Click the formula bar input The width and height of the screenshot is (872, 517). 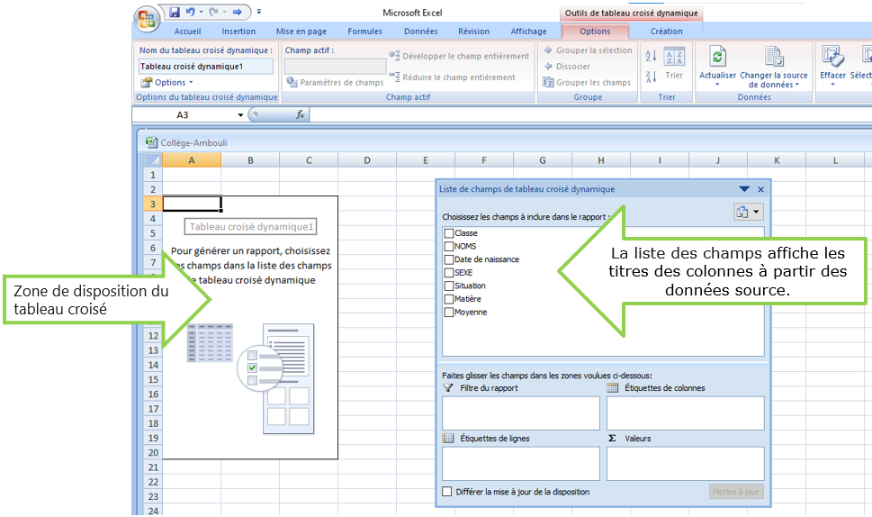(x=589, y=114)
